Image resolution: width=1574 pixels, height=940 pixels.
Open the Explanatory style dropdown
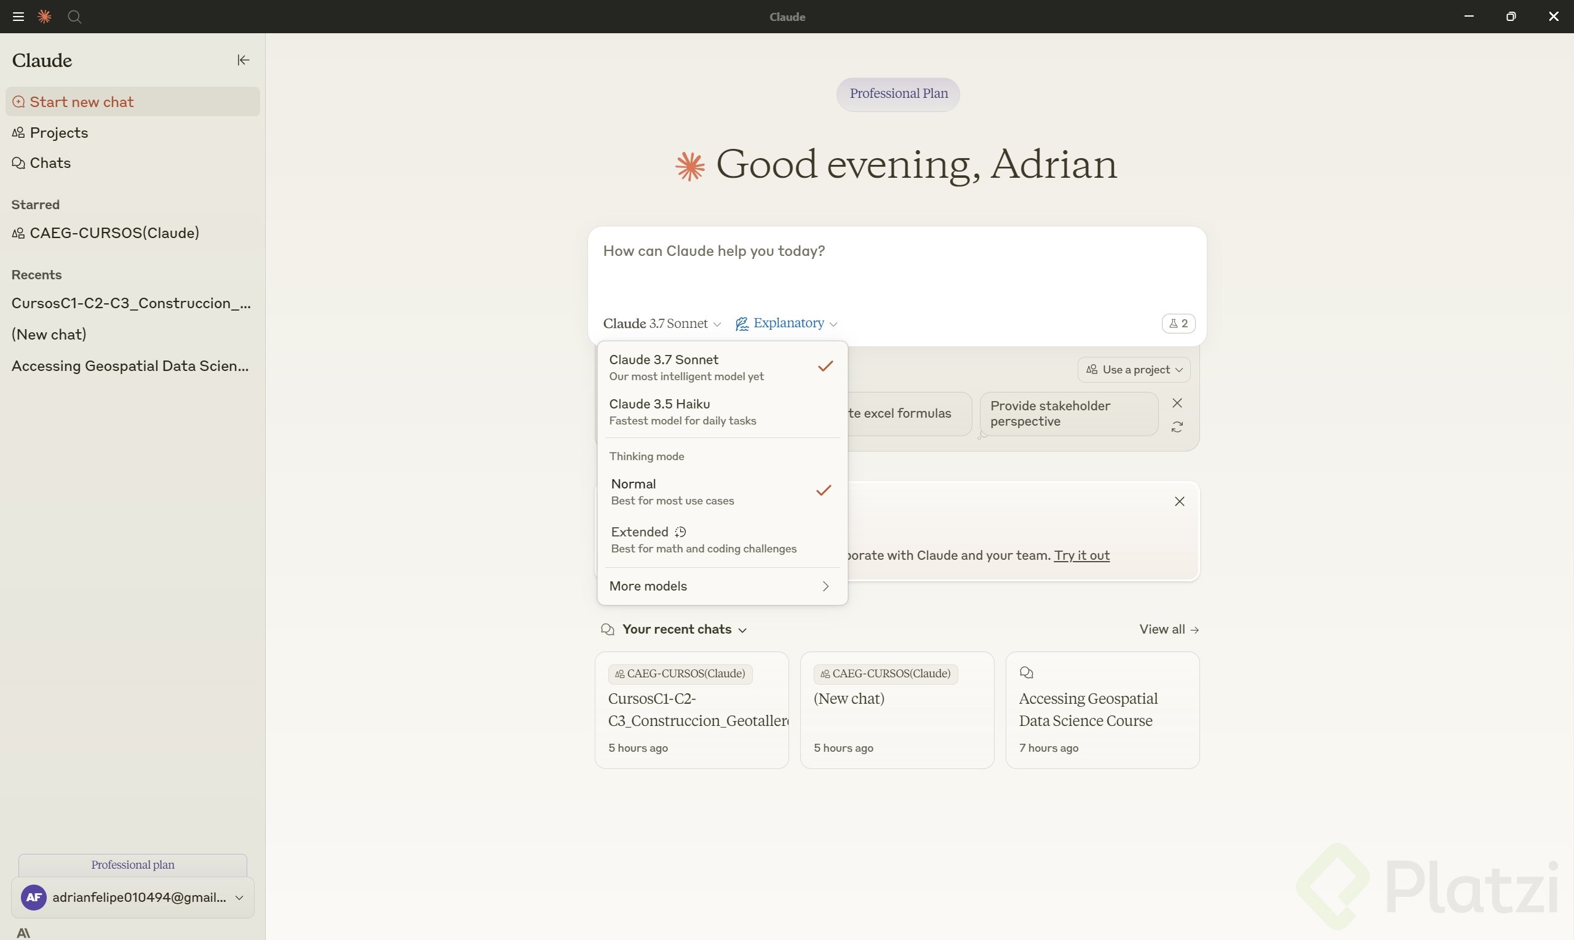[x=786, y=324]
